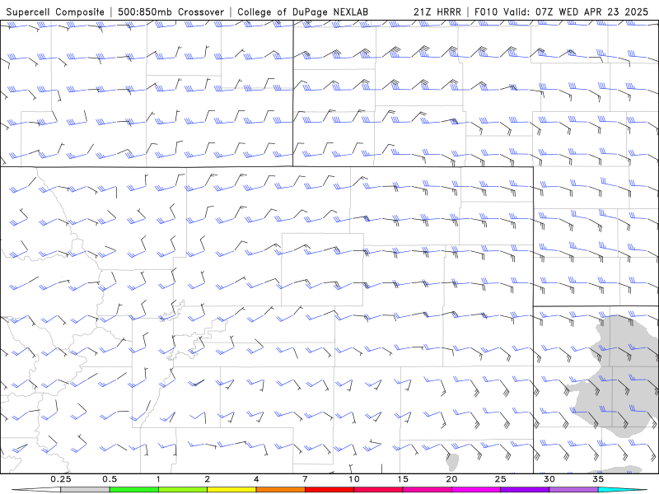Pick the lime green 1–2 colorbar segment

(x=183, y=490)
